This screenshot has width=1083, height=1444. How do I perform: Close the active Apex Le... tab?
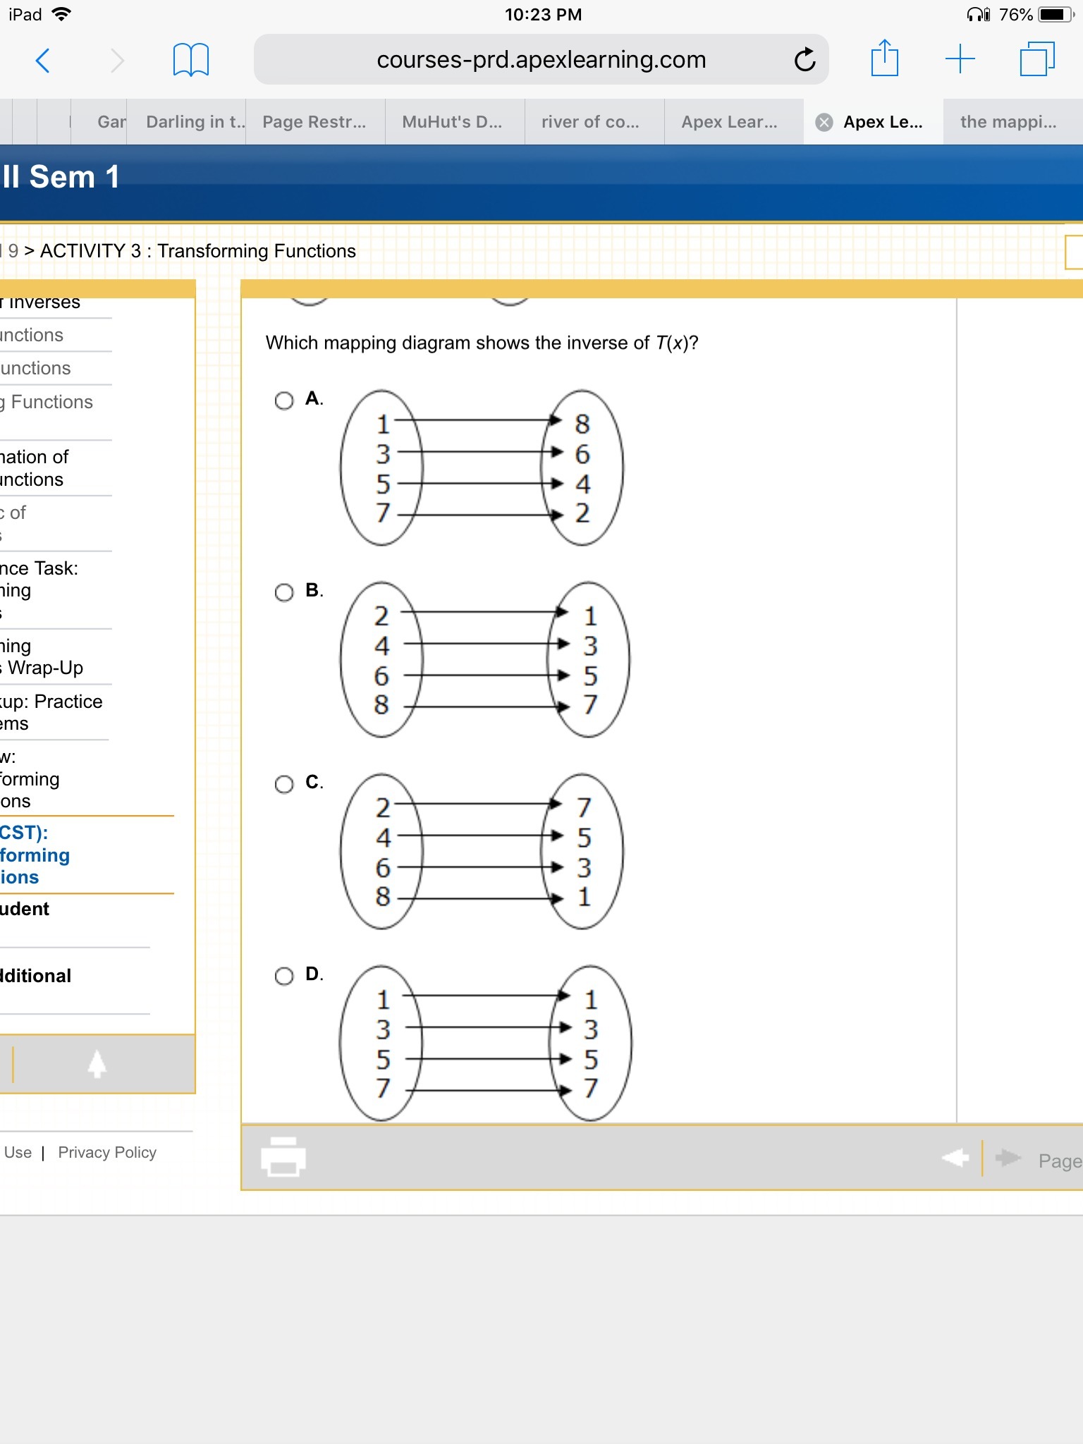coord(824,122)
